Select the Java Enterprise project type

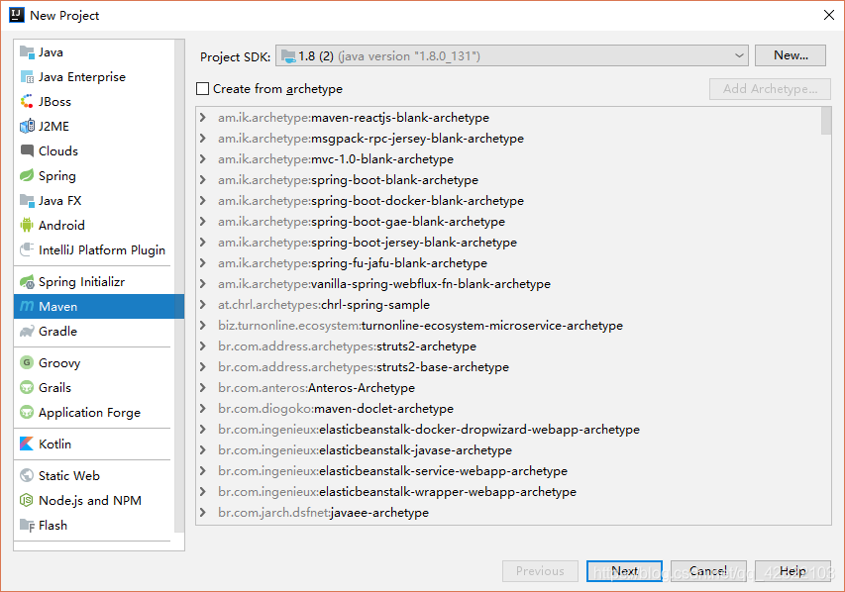(94, 77)
